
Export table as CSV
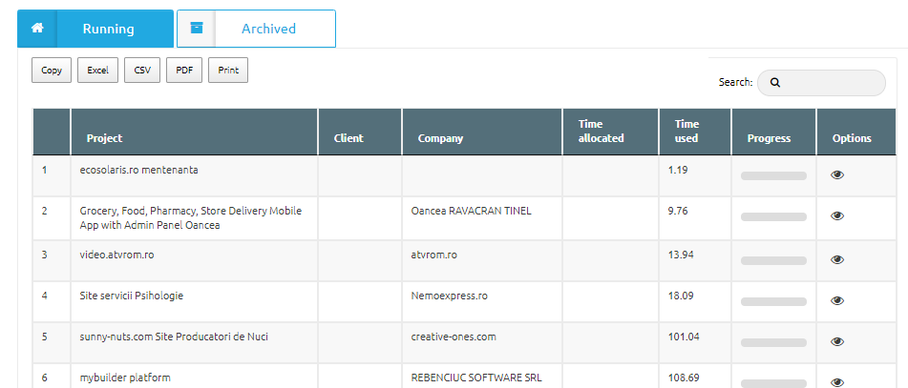coord(142,70)
